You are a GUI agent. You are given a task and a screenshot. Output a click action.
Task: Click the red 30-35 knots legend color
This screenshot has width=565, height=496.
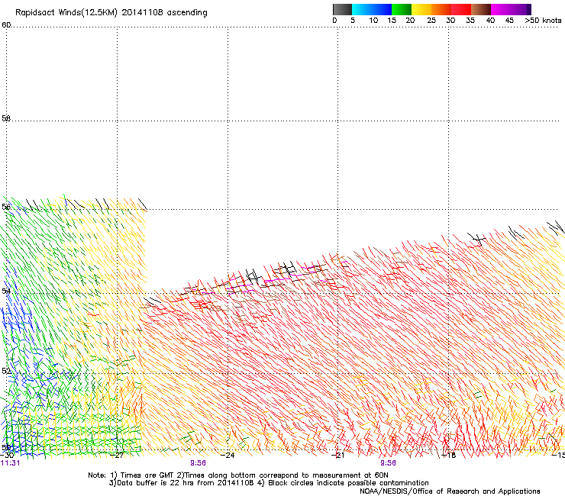click(461, 9)
